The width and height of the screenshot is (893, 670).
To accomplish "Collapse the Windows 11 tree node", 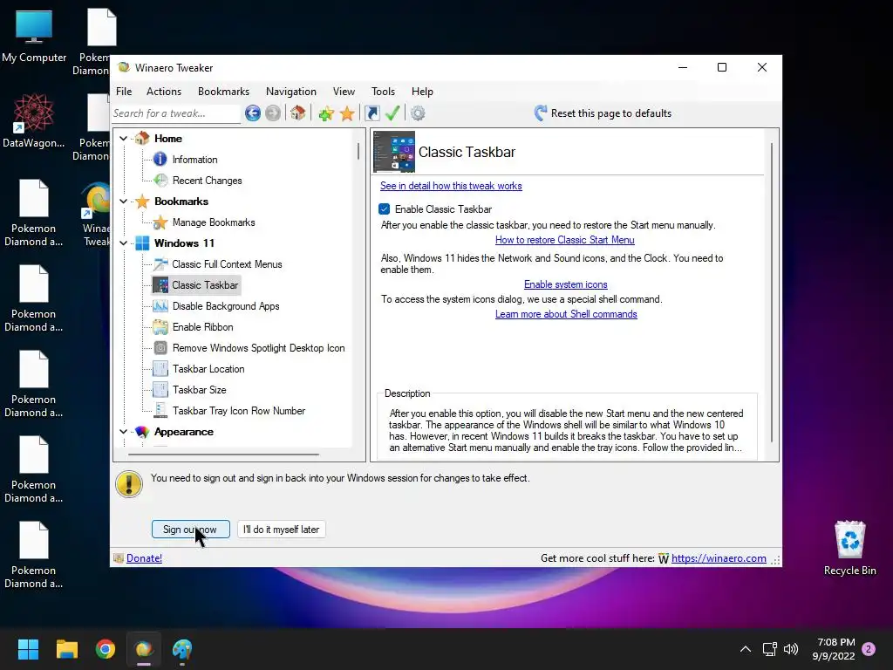I will click(124, 243).
